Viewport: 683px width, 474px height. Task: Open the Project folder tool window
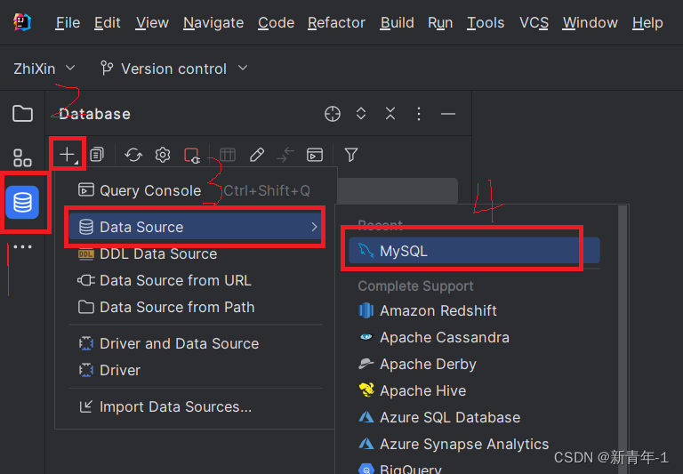tap(22, 114)
